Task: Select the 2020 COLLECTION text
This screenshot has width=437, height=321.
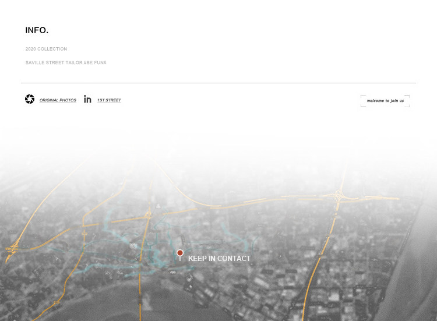Action: coord(46,49)
